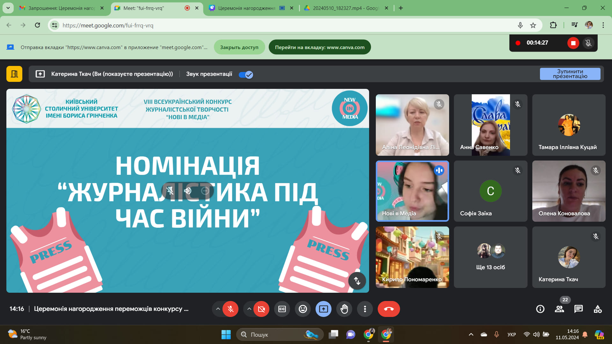
Task: Switch to the 20240510_182327.mp4 tab
Action: click(345, 8)
